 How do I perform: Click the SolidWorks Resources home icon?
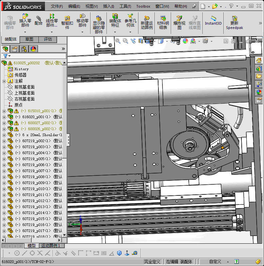[259, 60]
